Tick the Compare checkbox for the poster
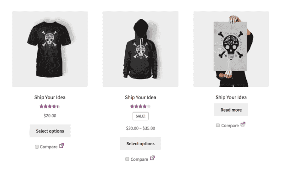The height and width of the screenshot is (175, 284). (218, 125)
